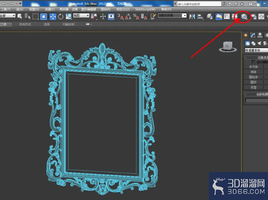Activate the Select and Rotate tool

(x=61, y=17)
